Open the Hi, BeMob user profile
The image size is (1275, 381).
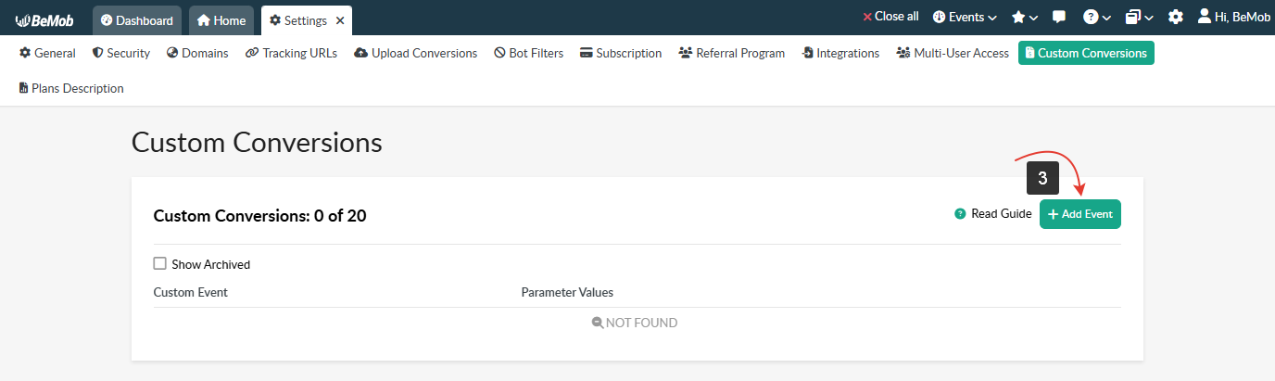click(x=1232, y=17)
